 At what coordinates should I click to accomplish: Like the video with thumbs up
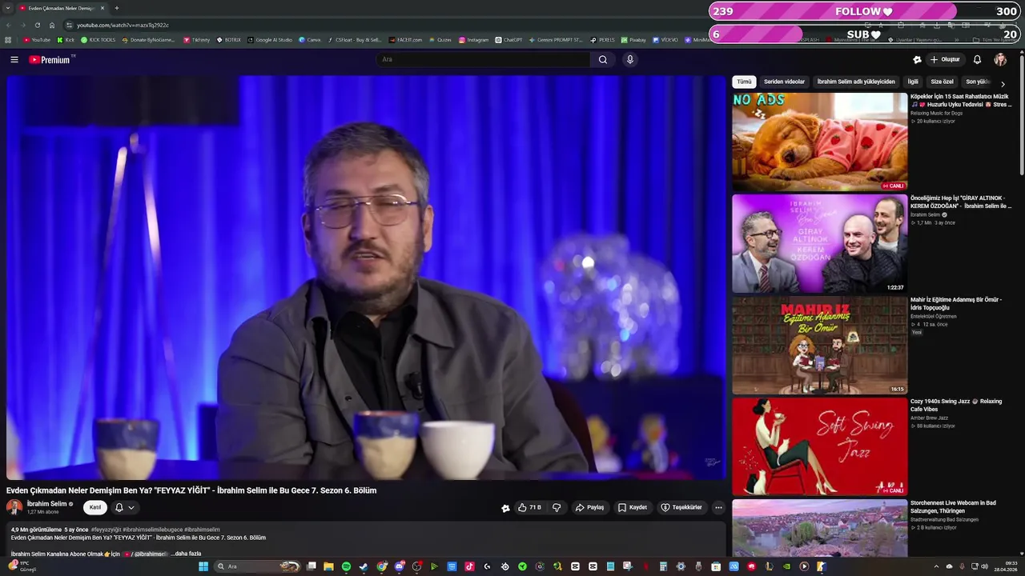click(x=529, y=507)
